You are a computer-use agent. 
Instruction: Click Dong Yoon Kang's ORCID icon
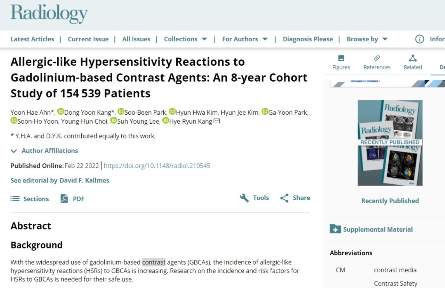coord(61,112)
